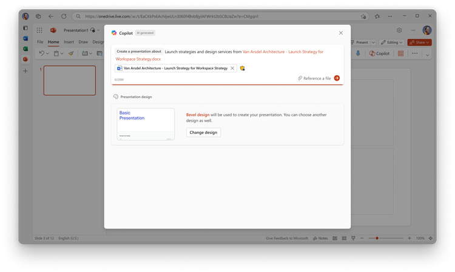Open the Share dropdown button
The image size is (455, 272).
click(420, 42)
